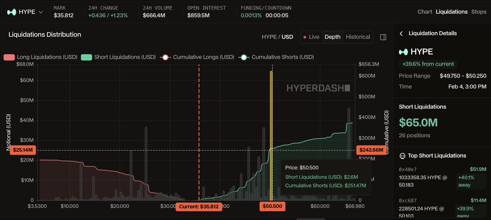Switch to the Liquidations tab
The image size is (491, 220).
tap(452, 12)
